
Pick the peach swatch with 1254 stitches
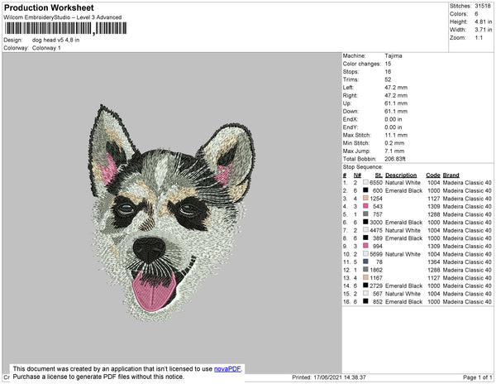[x=365, y=199]
